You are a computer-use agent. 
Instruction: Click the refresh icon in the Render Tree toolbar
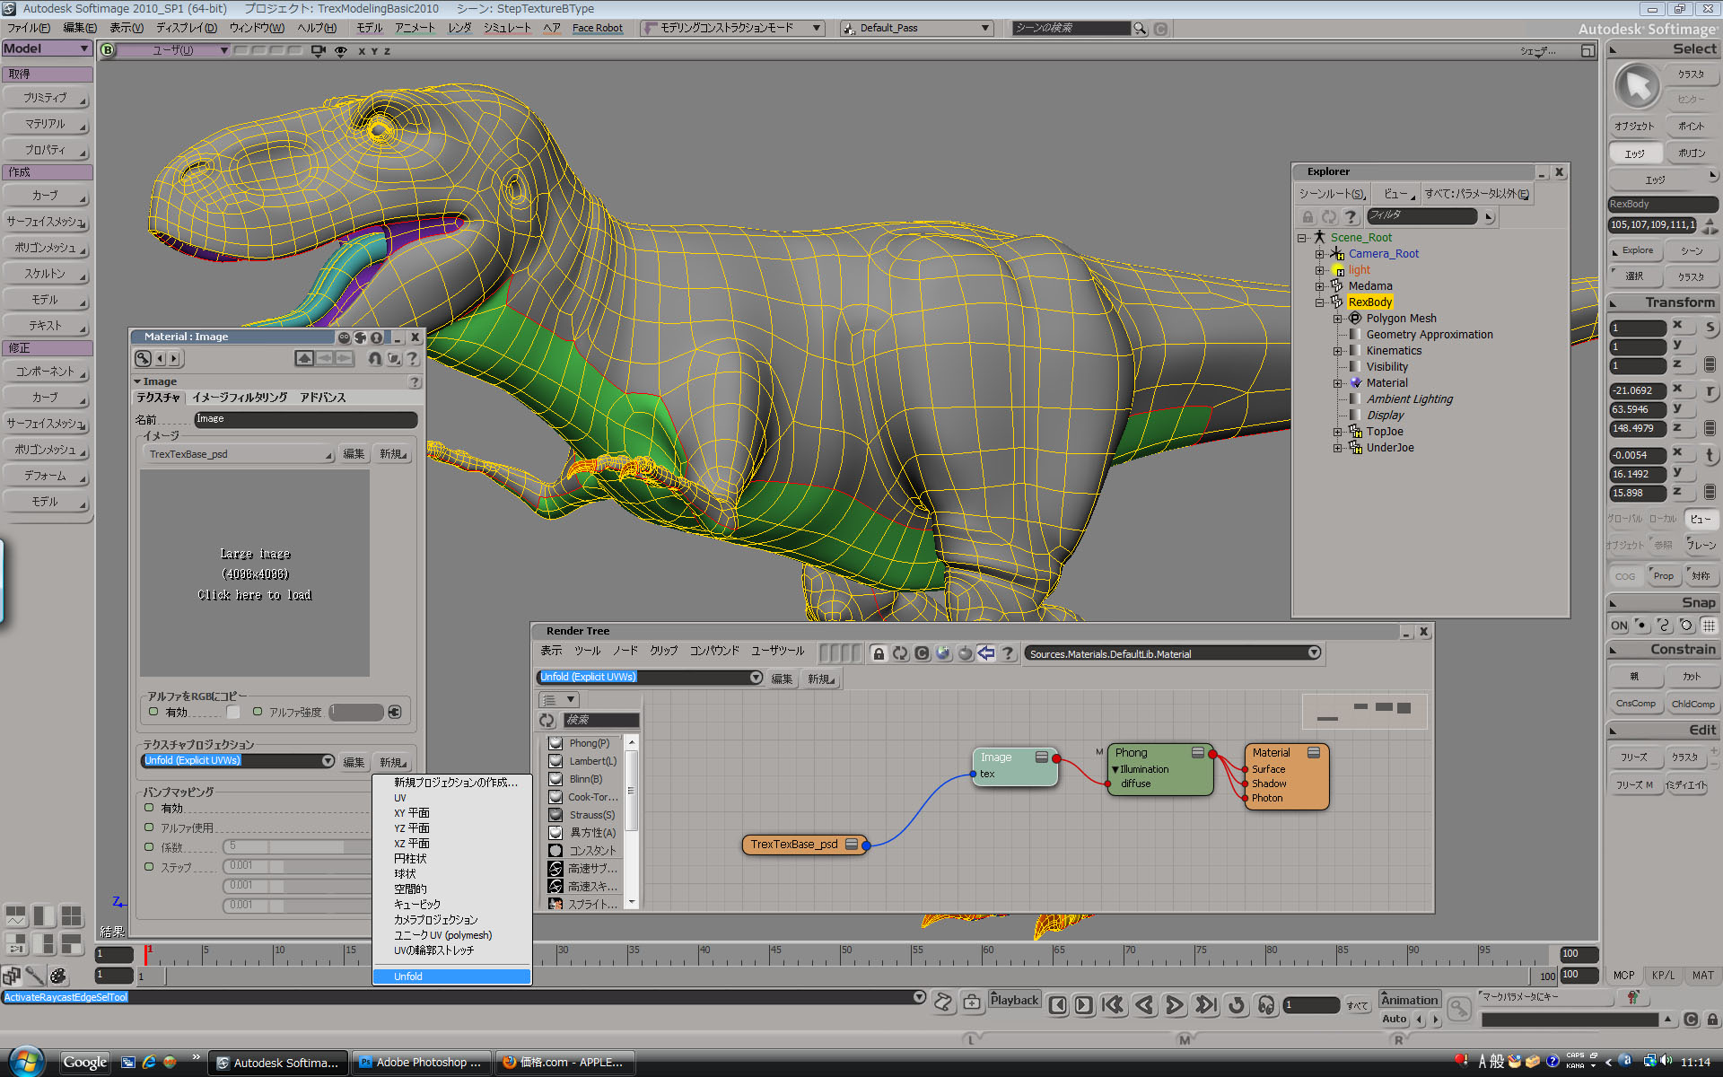[900, 653]
